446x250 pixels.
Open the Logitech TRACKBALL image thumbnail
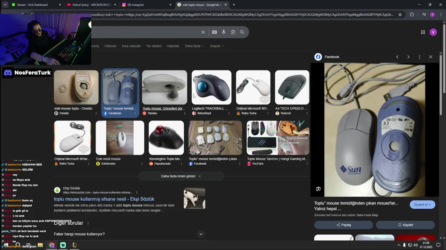[212, 87]
